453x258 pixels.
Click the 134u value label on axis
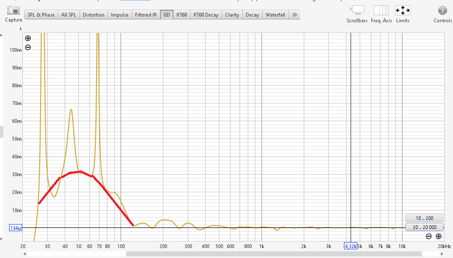[x=15, y=228]
